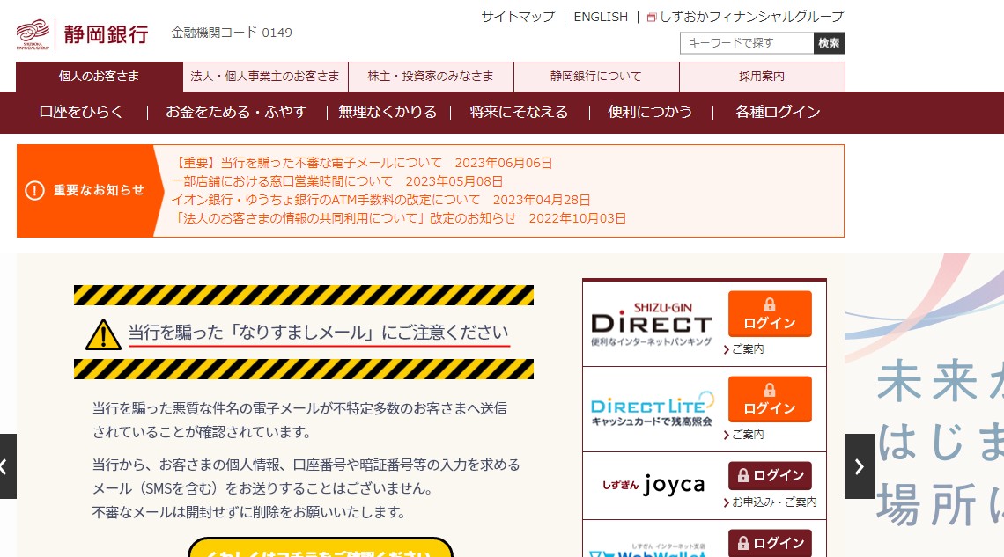Screen dimensions: 1004x557
Task: Select the 採用案内 tab
Action: 762,76
